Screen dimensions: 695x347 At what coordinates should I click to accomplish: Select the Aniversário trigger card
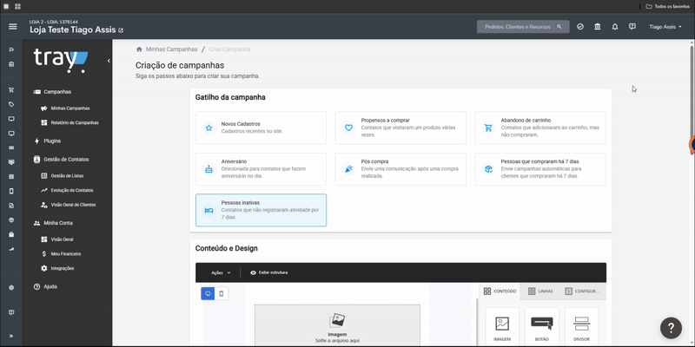point(261,169)
